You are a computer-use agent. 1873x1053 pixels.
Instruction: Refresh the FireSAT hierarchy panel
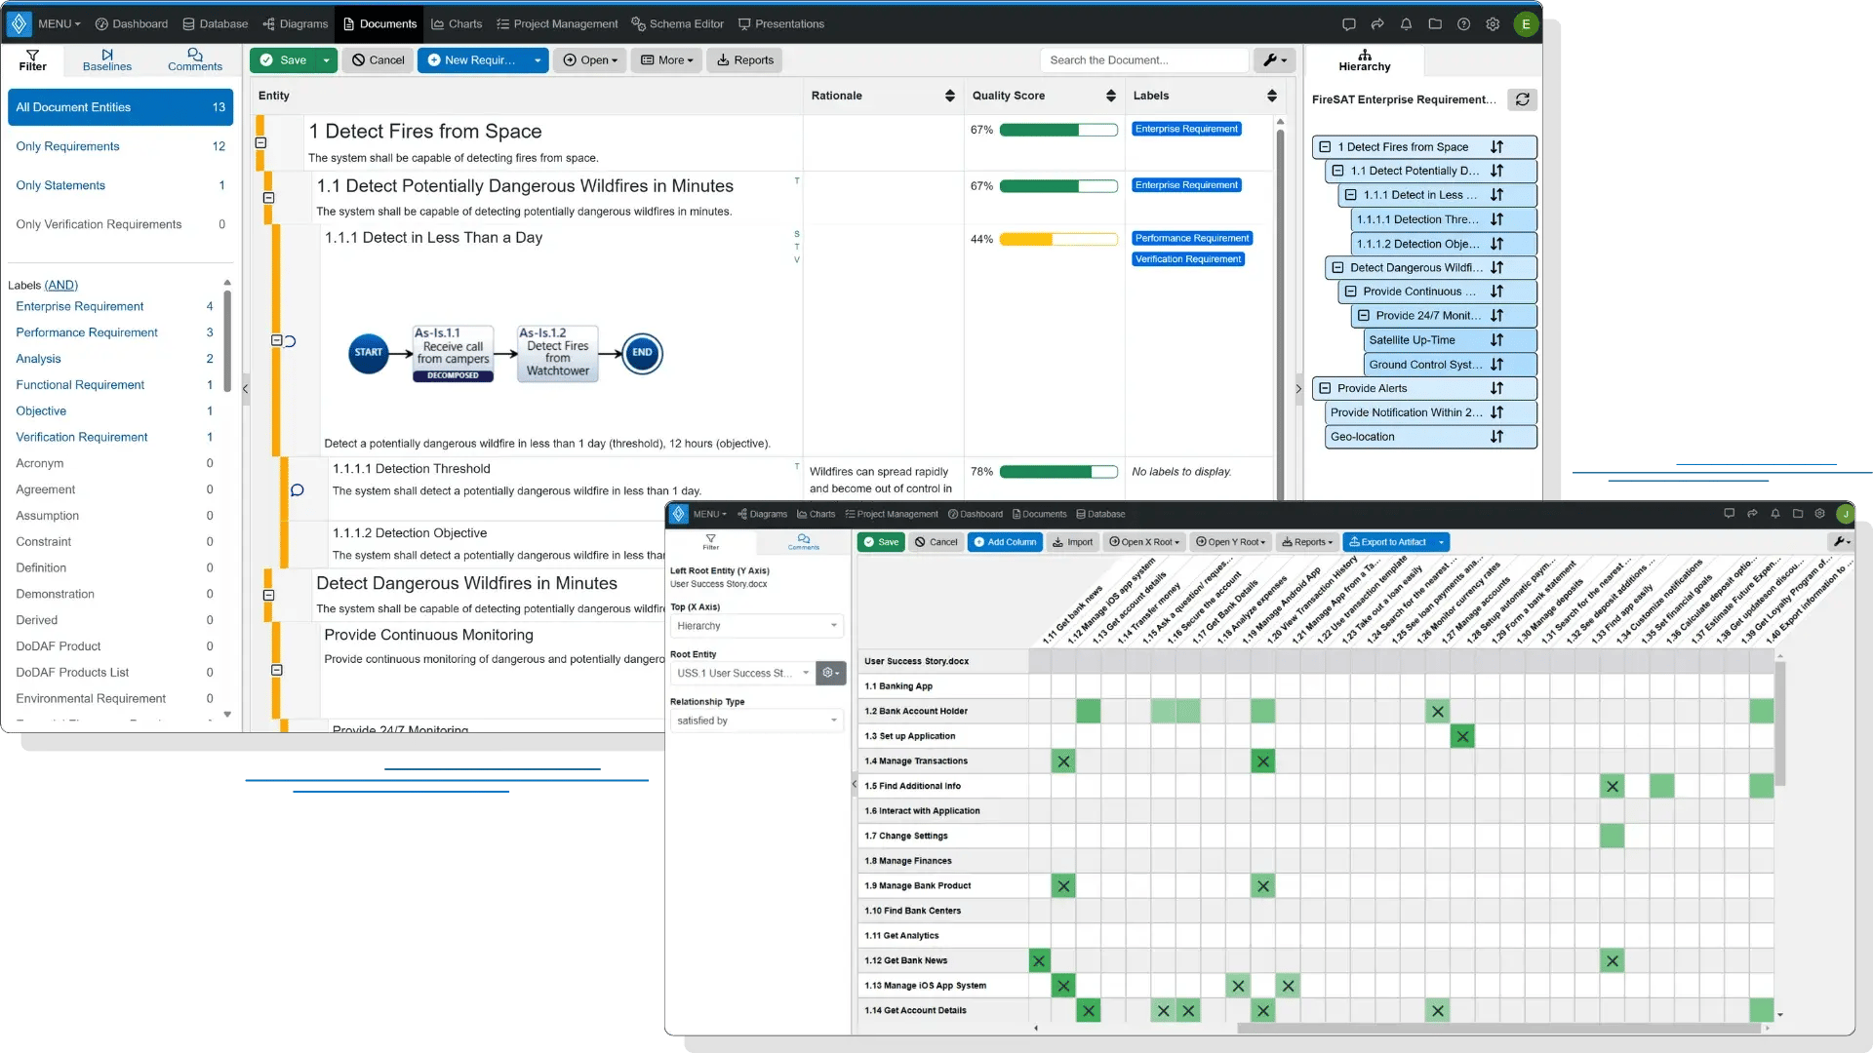(x=1522, y=99)
